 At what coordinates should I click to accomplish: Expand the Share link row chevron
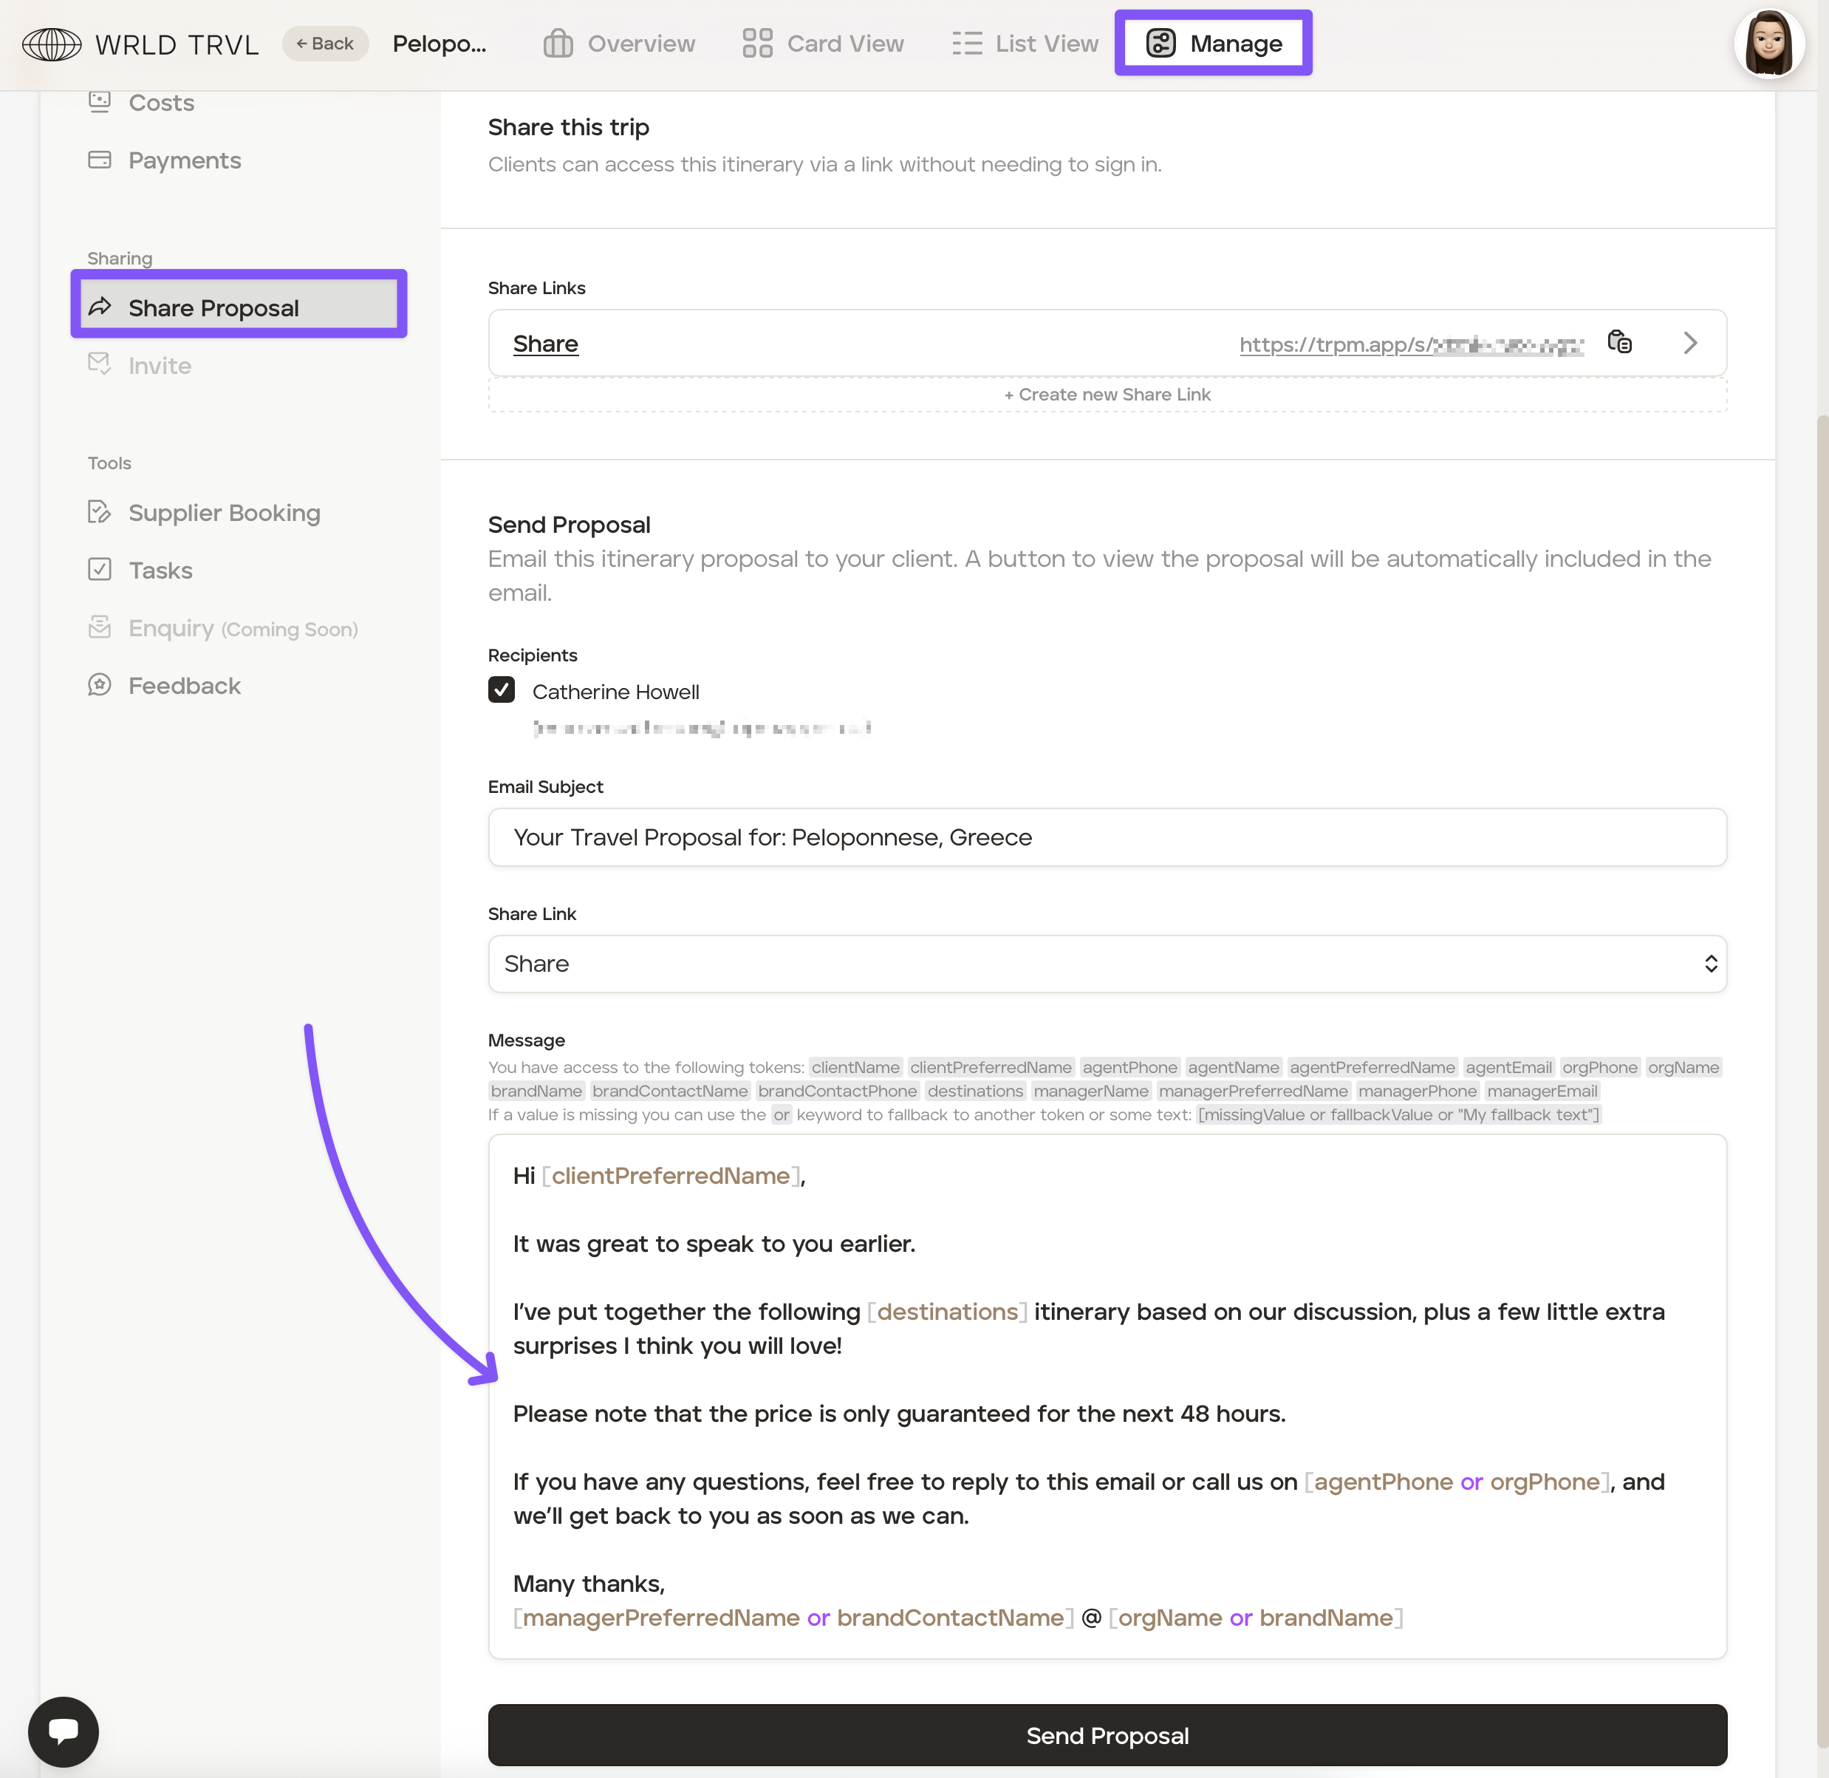[1690, 343]
